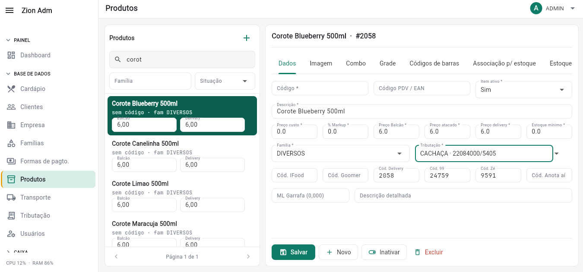This screenshot has width=583, height=272.
Task: Click the Produtos box icon
Action: [11, 179]
